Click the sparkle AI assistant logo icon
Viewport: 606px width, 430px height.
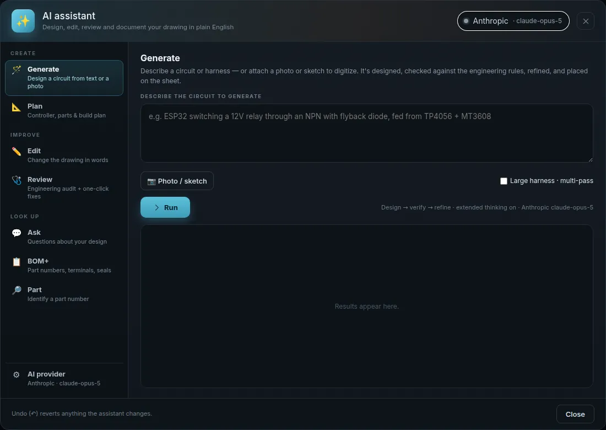[x=23, y=21]
